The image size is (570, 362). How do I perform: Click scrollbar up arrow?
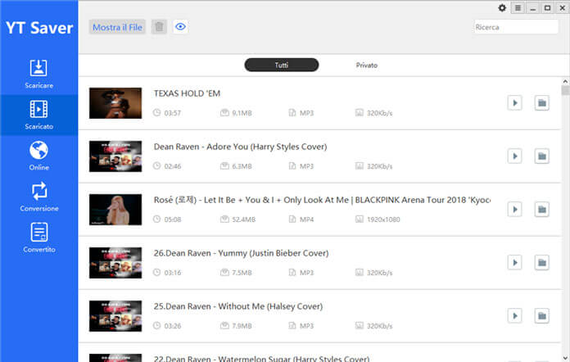(565, 81)
